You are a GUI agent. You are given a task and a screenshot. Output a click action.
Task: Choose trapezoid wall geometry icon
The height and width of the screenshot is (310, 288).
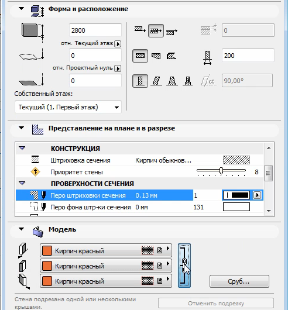pyautogui.click(x=156, y=56)
